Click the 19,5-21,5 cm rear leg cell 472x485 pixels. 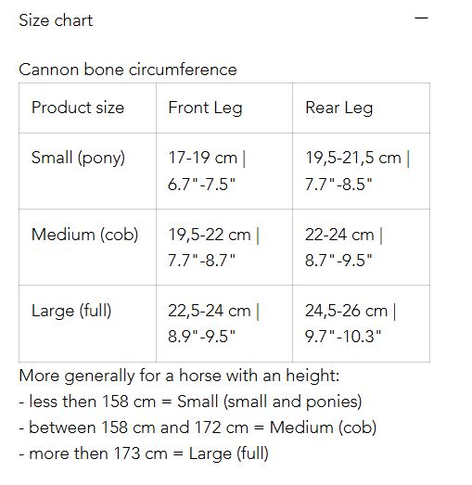(x=361, y=171)
